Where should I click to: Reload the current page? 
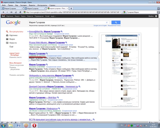pyautogui.click(x=16, y=12)
